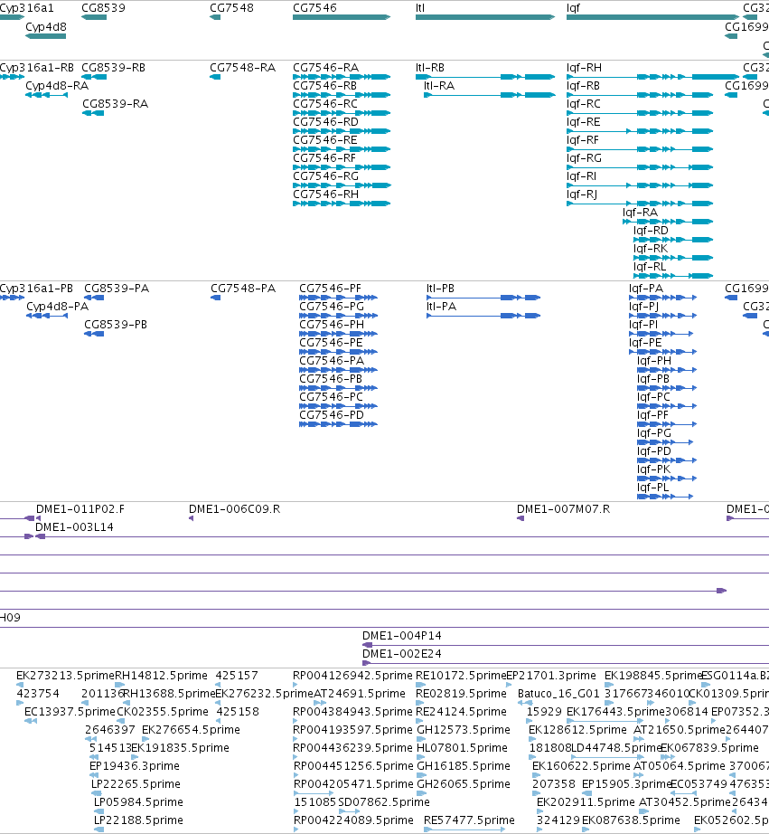The image size is (769, 834).
Task: Select EST RP004126942.5prime
Action: coord(352,676)
